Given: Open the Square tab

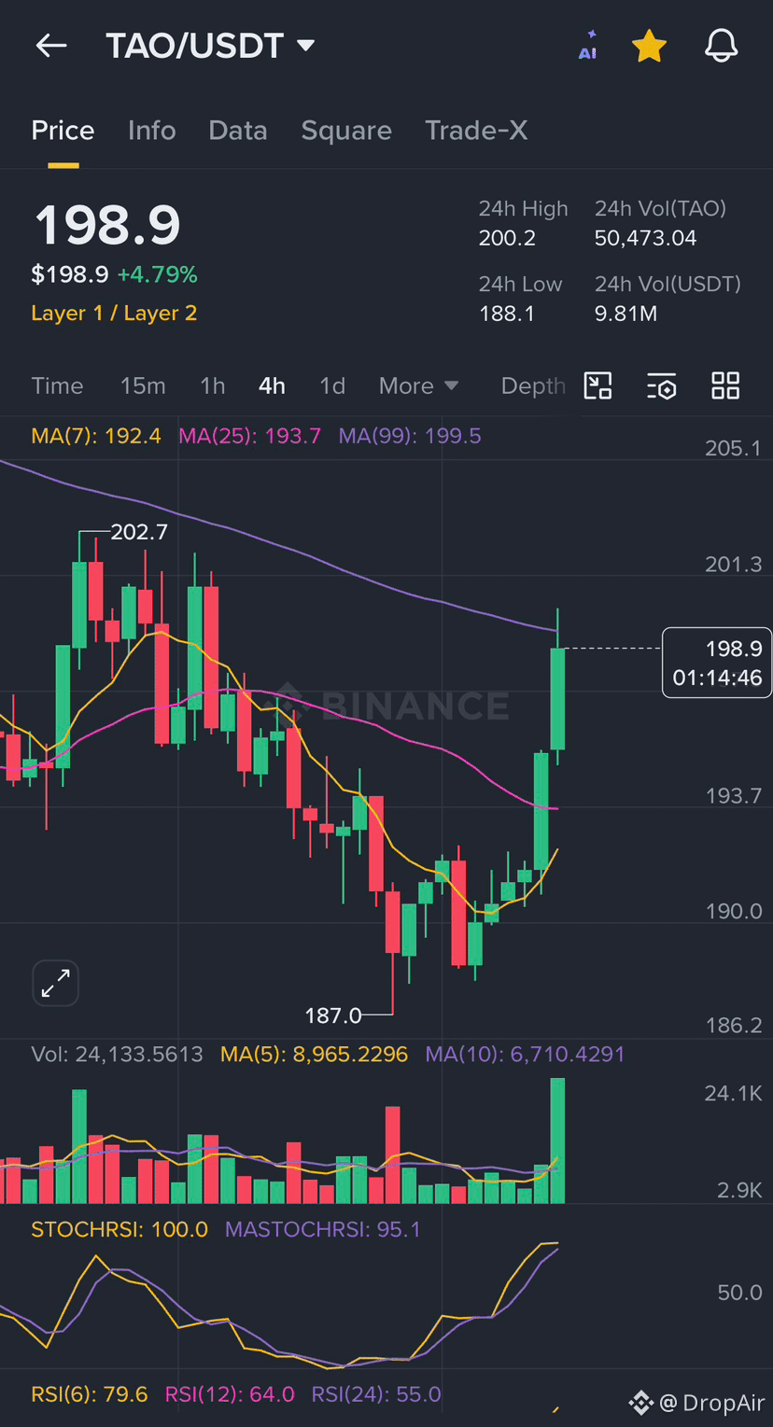Looking at the screenshot, I should click(x=346, y=131).
